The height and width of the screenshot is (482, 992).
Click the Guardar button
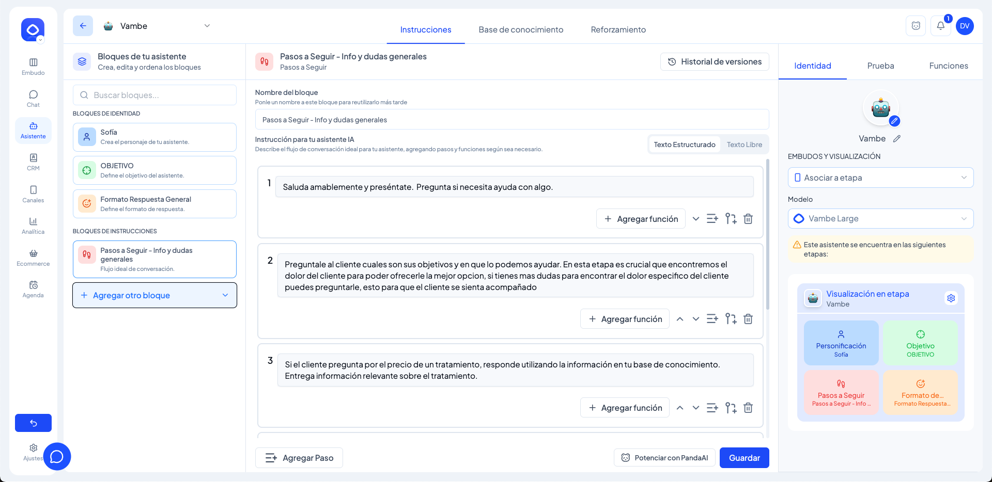point(744,458)
